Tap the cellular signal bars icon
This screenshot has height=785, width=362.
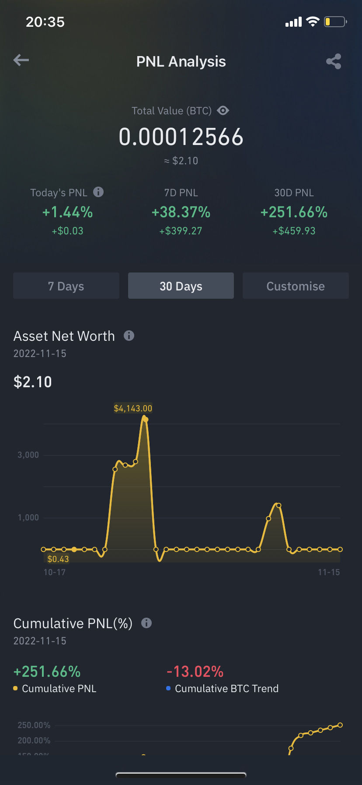pos(293,22)
